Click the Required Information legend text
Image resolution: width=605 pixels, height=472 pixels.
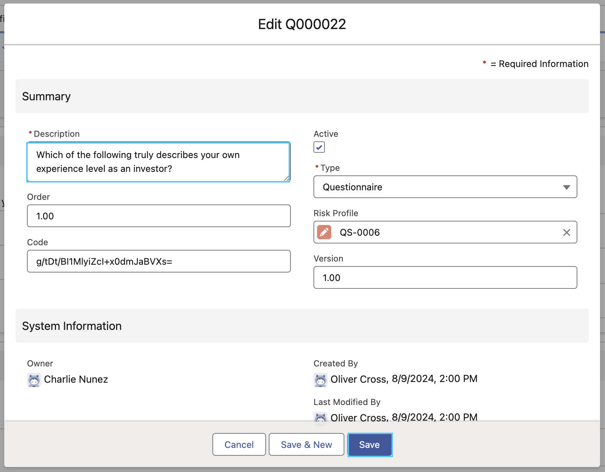(x=539, y=64)
